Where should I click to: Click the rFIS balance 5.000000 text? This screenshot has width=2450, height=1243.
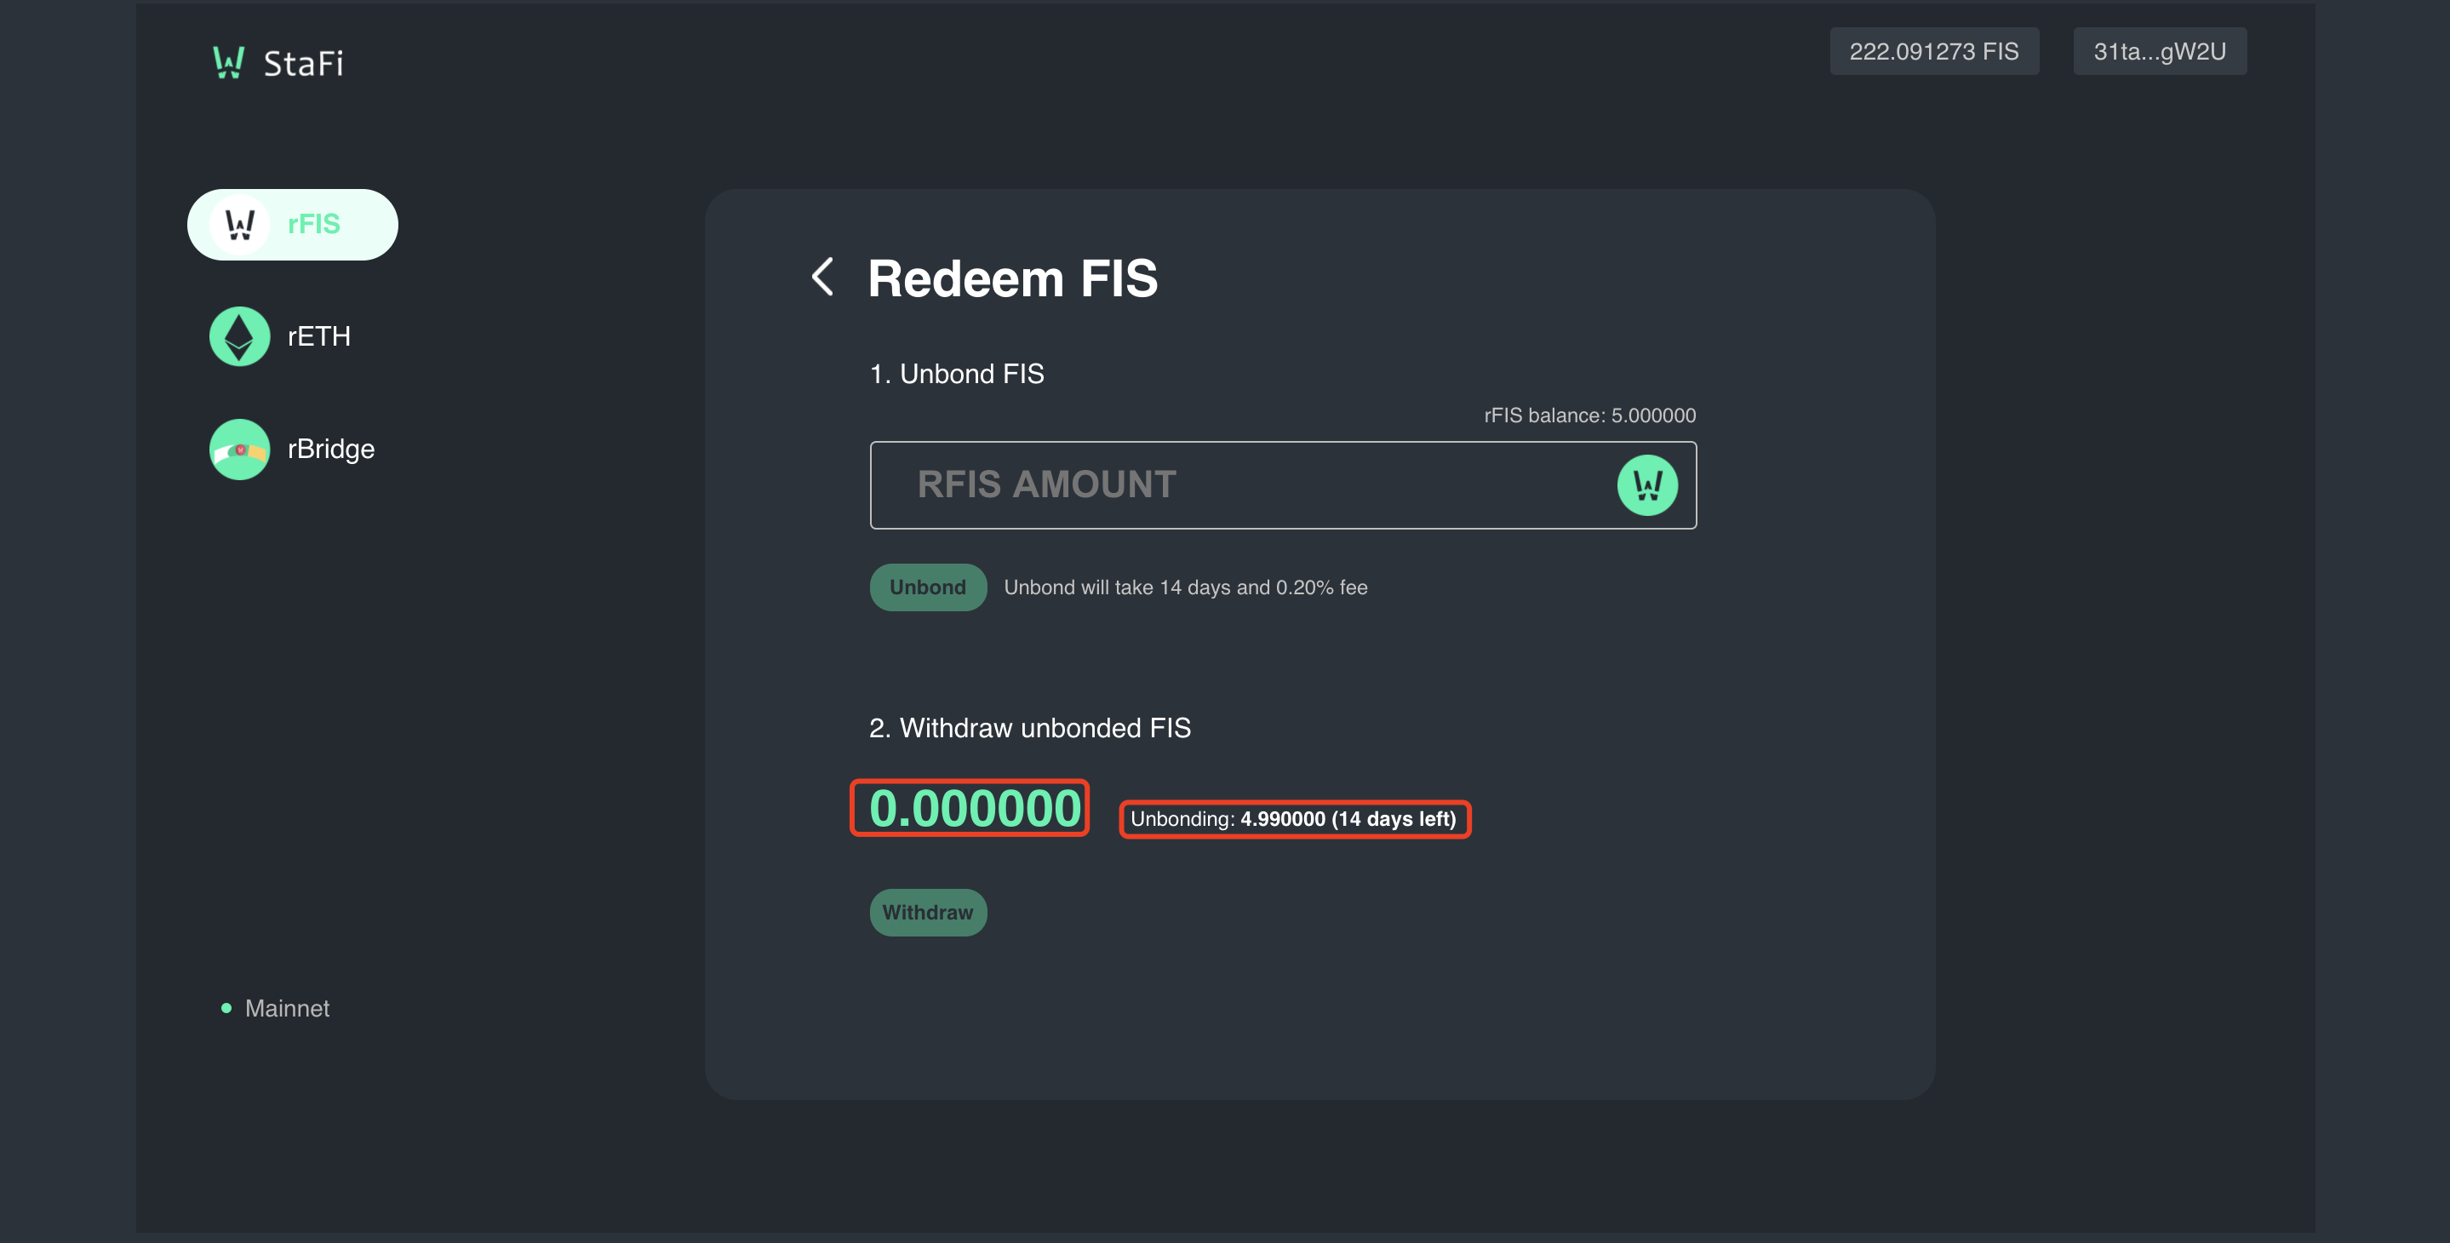1589,415
